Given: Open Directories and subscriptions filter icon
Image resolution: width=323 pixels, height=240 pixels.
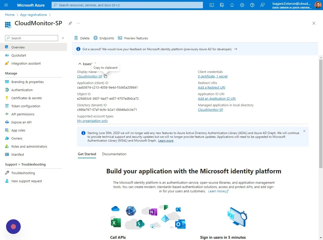Looking at the screenshot, I should tap(222, 5).
